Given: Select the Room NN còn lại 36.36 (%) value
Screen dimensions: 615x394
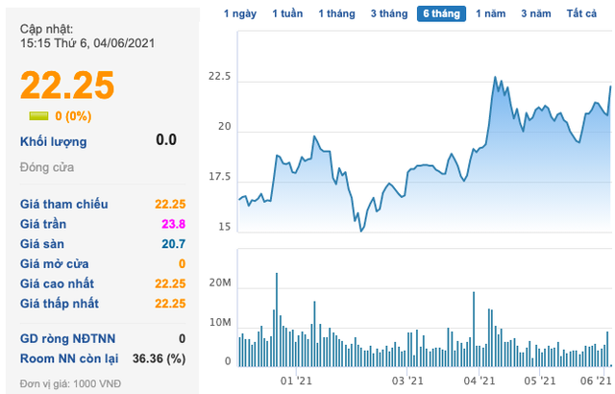Looking at the screenshot, I should 159,358.
